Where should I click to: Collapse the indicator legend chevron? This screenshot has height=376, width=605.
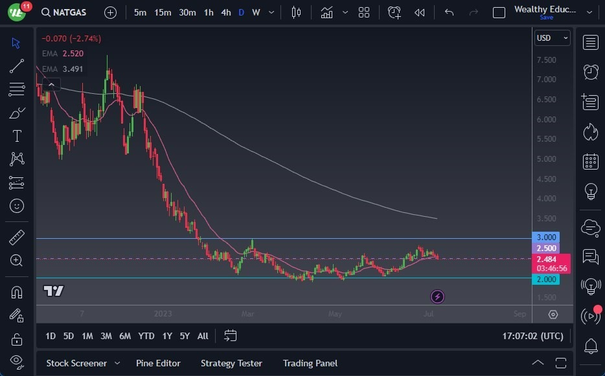pos(51,84)
